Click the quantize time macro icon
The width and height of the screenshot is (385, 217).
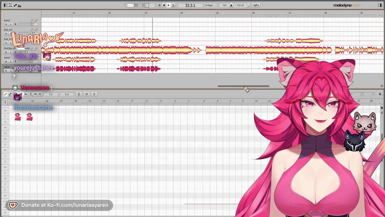pyautogui.click(x=87, y=94)
